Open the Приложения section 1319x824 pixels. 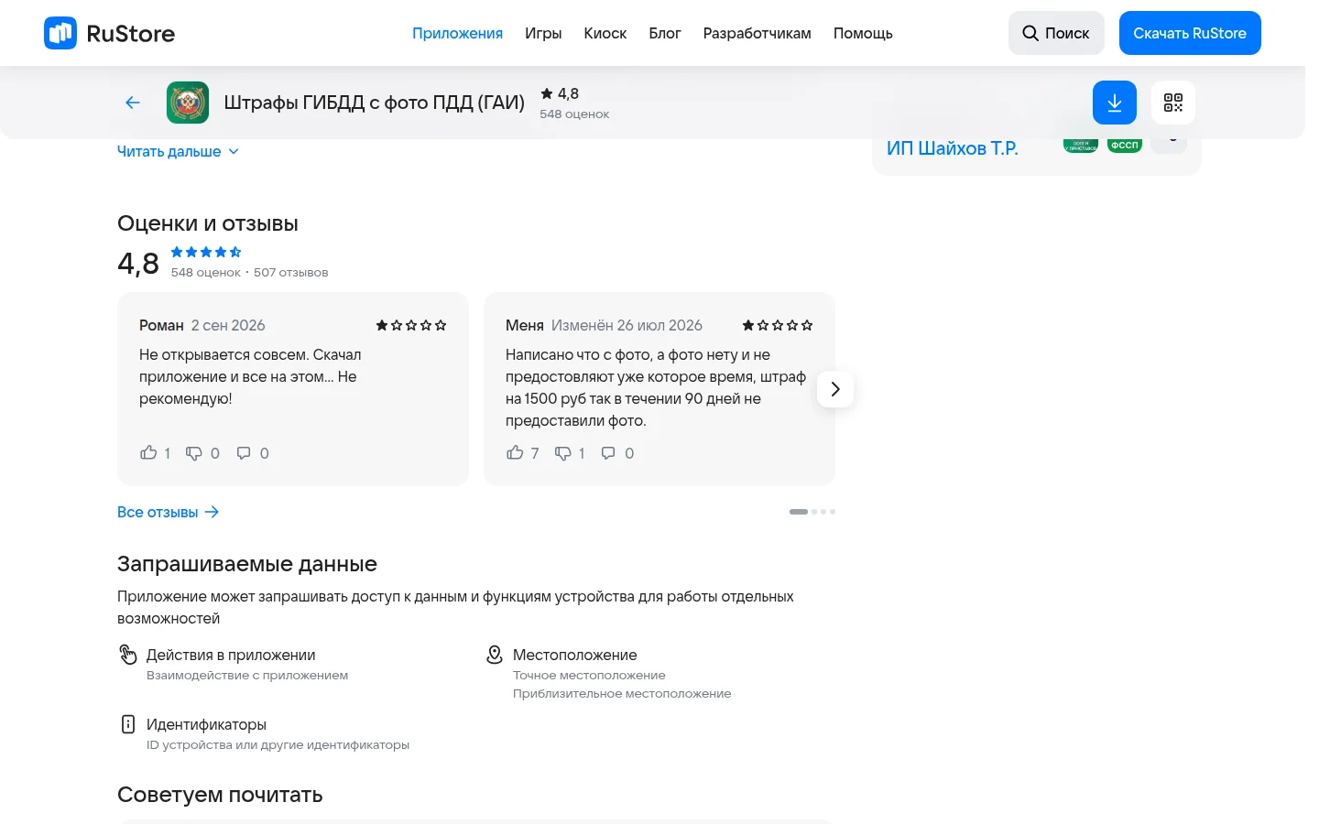pos(457,33)
